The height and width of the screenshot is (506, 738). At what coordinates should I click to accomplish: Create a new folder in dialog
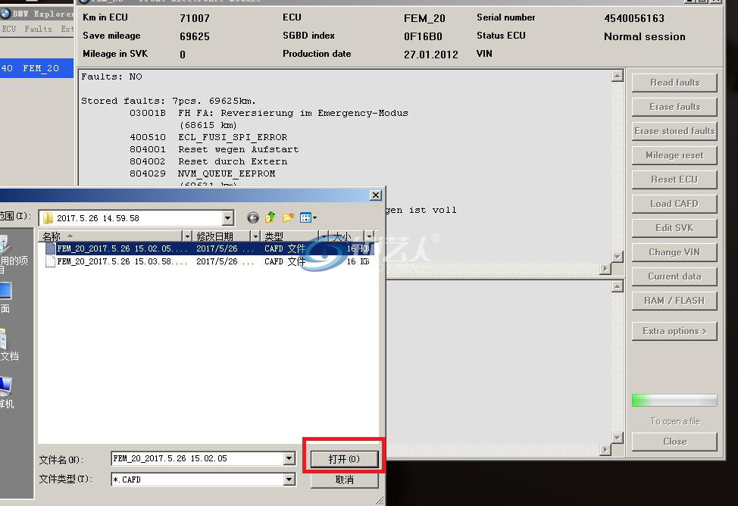coord(288,217)
